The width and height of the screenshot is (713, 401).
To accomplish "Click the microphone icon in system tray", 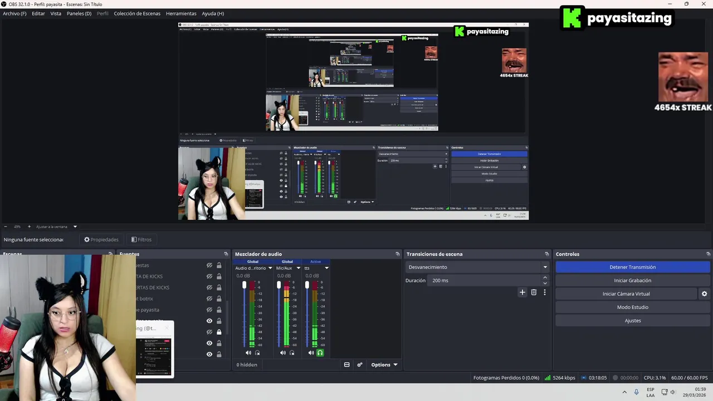I will (637, 392).
